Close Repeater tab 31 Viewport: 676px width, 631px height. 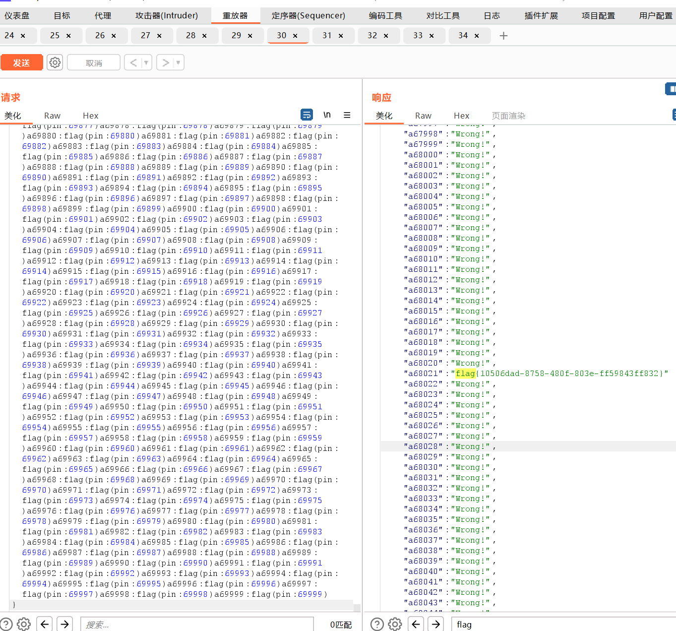pyautogui.click(x=341, y=36)
